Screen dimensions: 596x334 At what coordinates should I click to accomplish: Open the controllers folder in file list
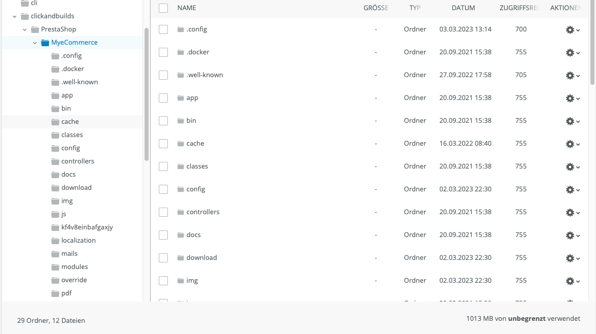click(203, 212)
